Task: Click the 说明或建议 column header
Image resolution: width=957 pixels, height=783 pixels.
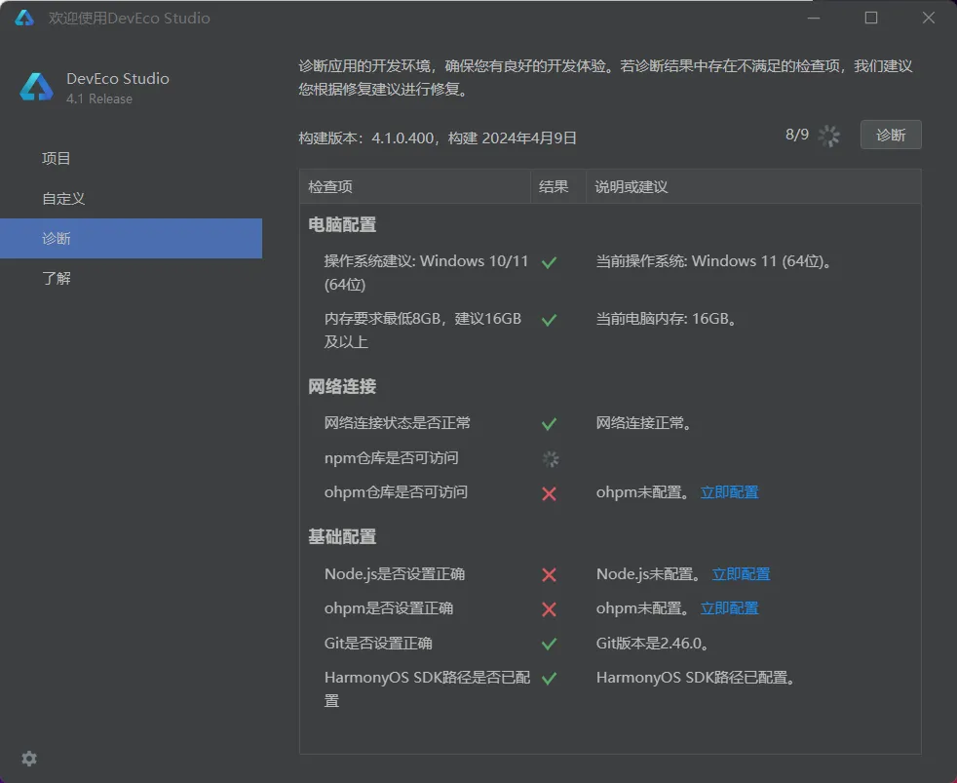Action: click(x=753, y=187)
